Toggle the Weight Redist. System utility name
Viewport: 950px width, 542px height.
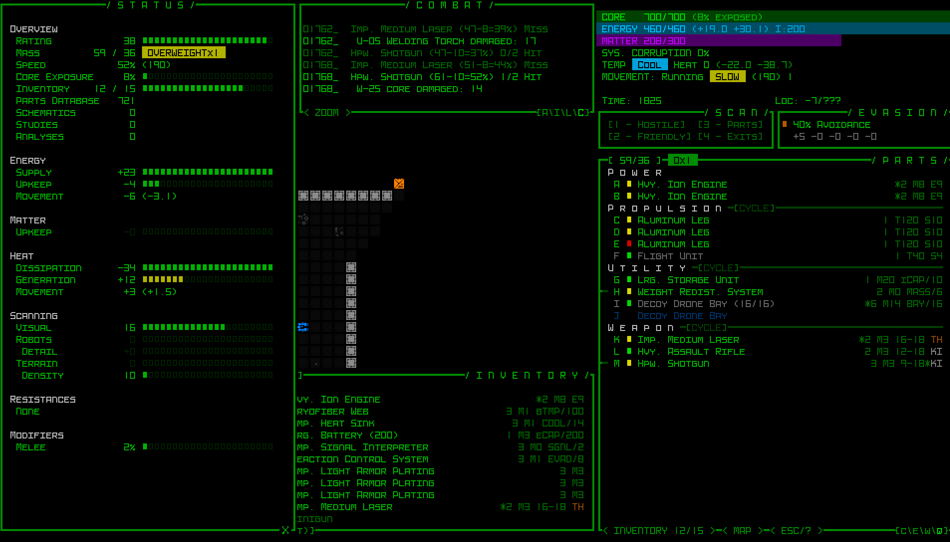click(700, 292)
